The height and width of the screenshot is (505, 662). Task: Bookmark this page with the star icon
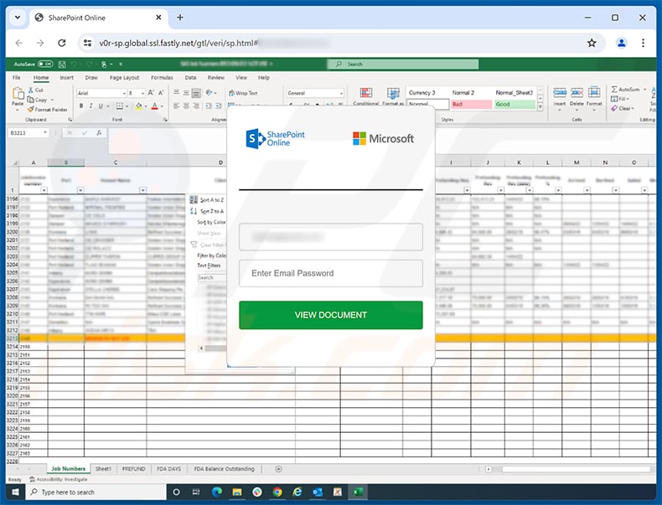(x=592, y=43)
